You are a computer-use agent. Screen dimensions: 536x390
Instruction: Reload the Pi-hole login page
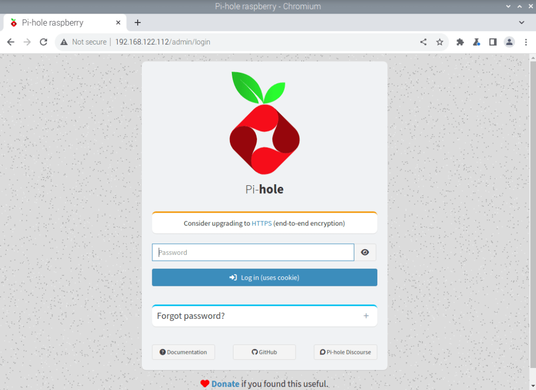43,42
